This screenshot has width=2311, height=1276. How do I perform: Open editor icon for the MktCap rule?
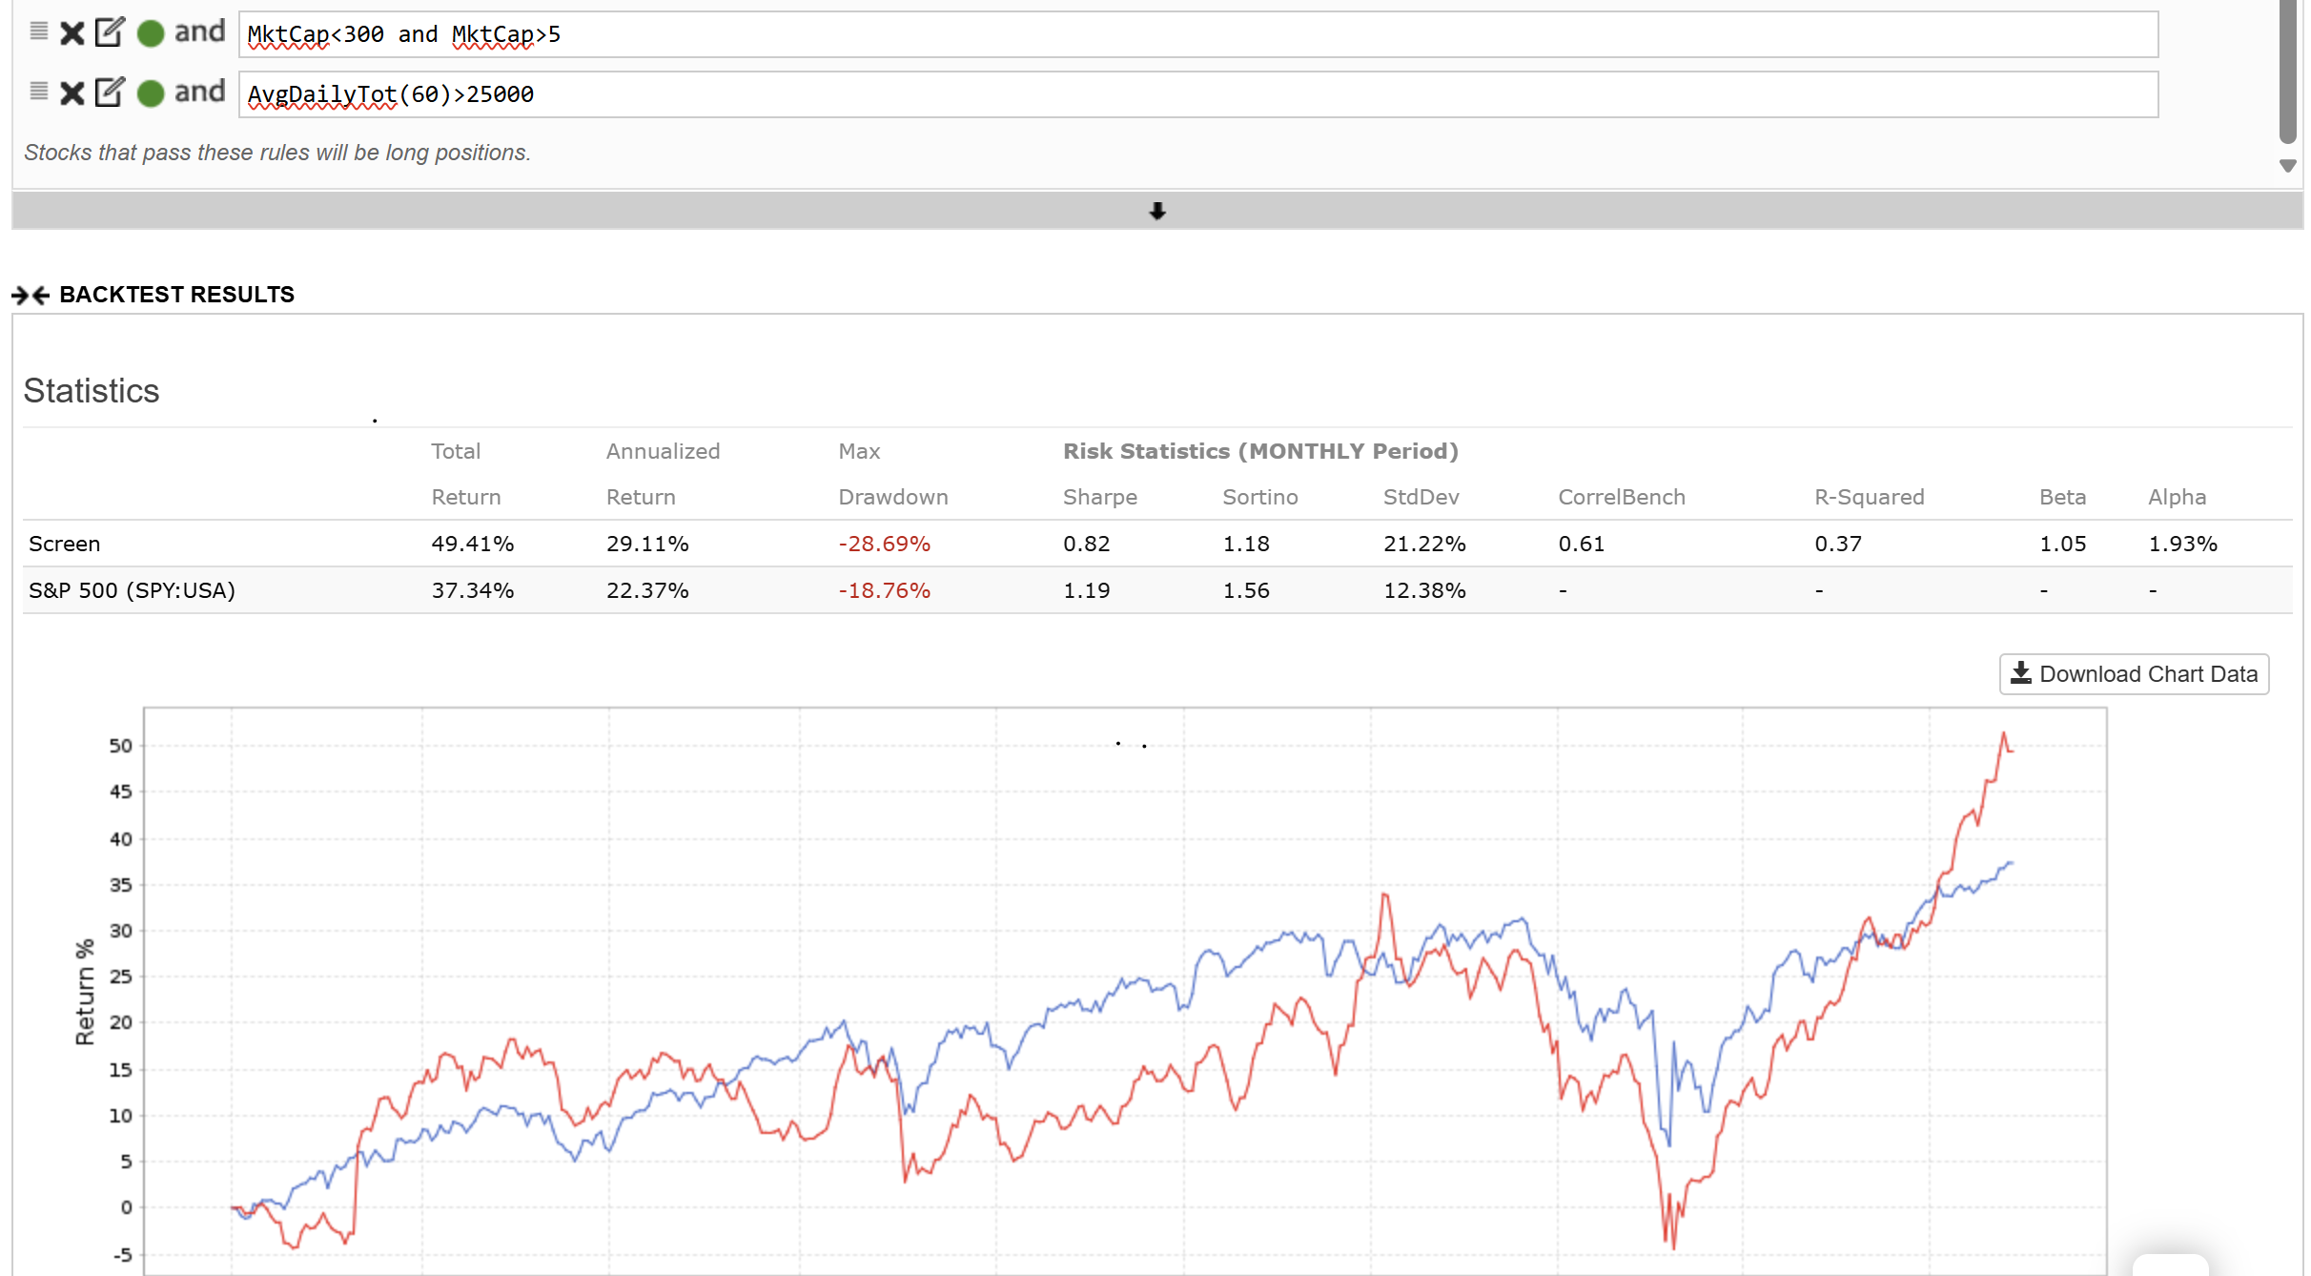110,32
